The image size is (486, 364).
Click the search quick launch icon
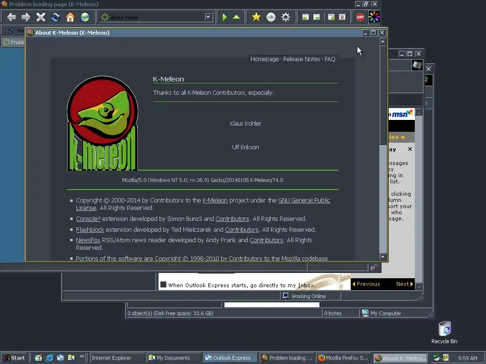coord(71,358)
